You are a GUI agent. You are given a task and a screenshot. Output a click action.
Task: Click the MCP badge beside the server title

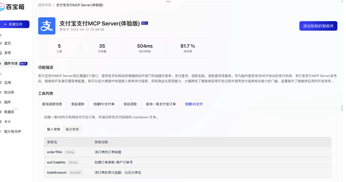coord(144,23)
